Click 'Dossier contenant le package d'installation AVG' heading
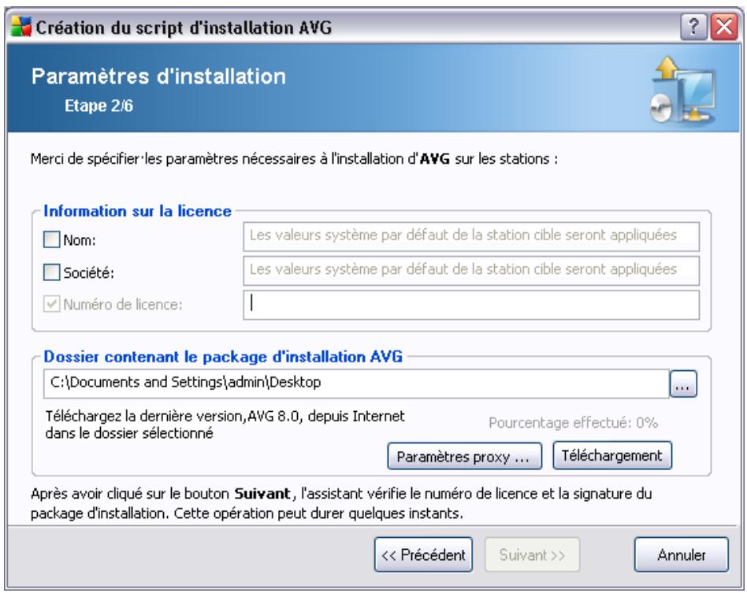This screenshot has height=593, width=747. 223,356
